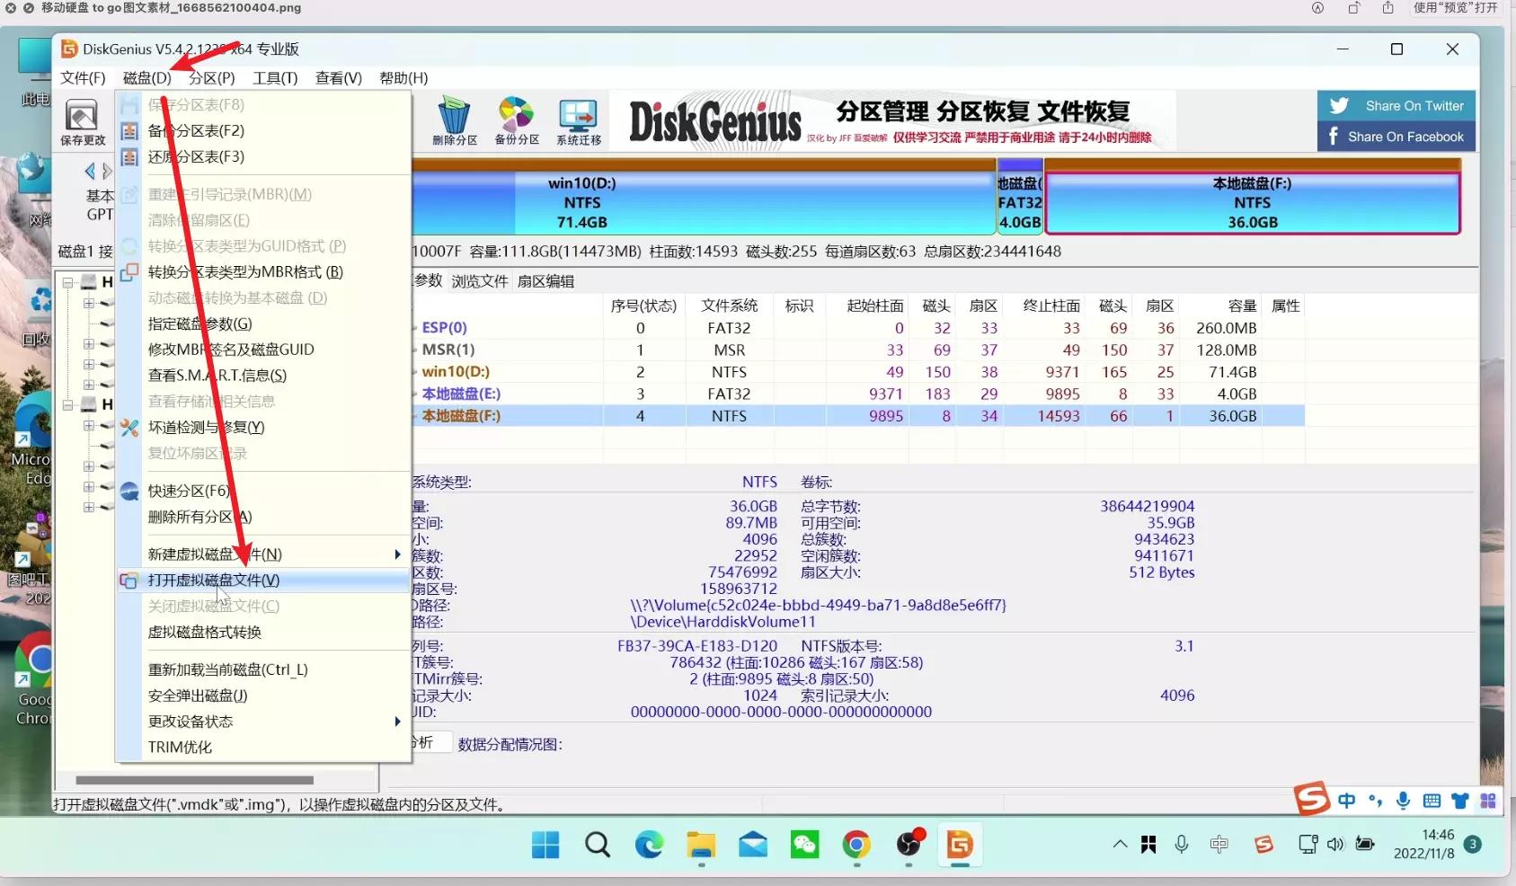1516x886 pixels.
Task: Click the volume icon in the system tray
Action: pos(1334,845)
